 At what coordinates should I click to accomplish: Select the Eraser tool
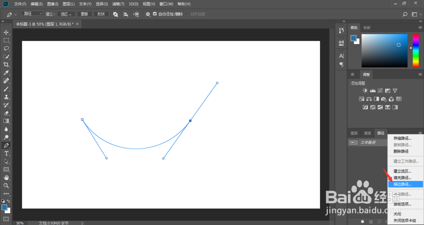point(6,113)
